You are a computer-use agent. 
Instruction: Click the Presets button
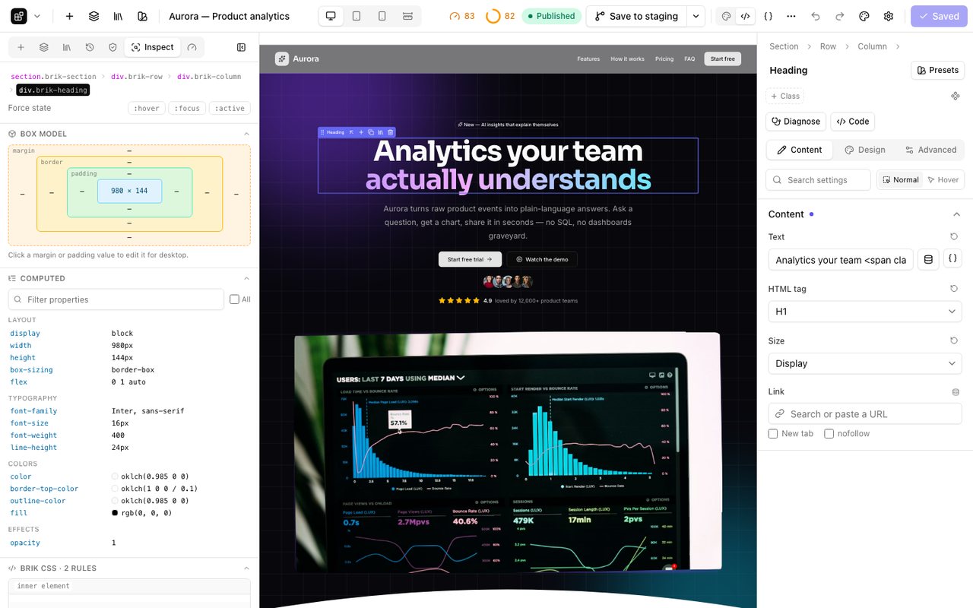(x=937, y=70)
